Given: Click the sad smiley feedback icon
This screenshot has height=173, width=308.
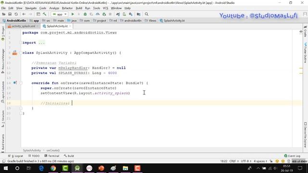Looking at the screenshot, I should pyautogui.click(x=283, y=161).
